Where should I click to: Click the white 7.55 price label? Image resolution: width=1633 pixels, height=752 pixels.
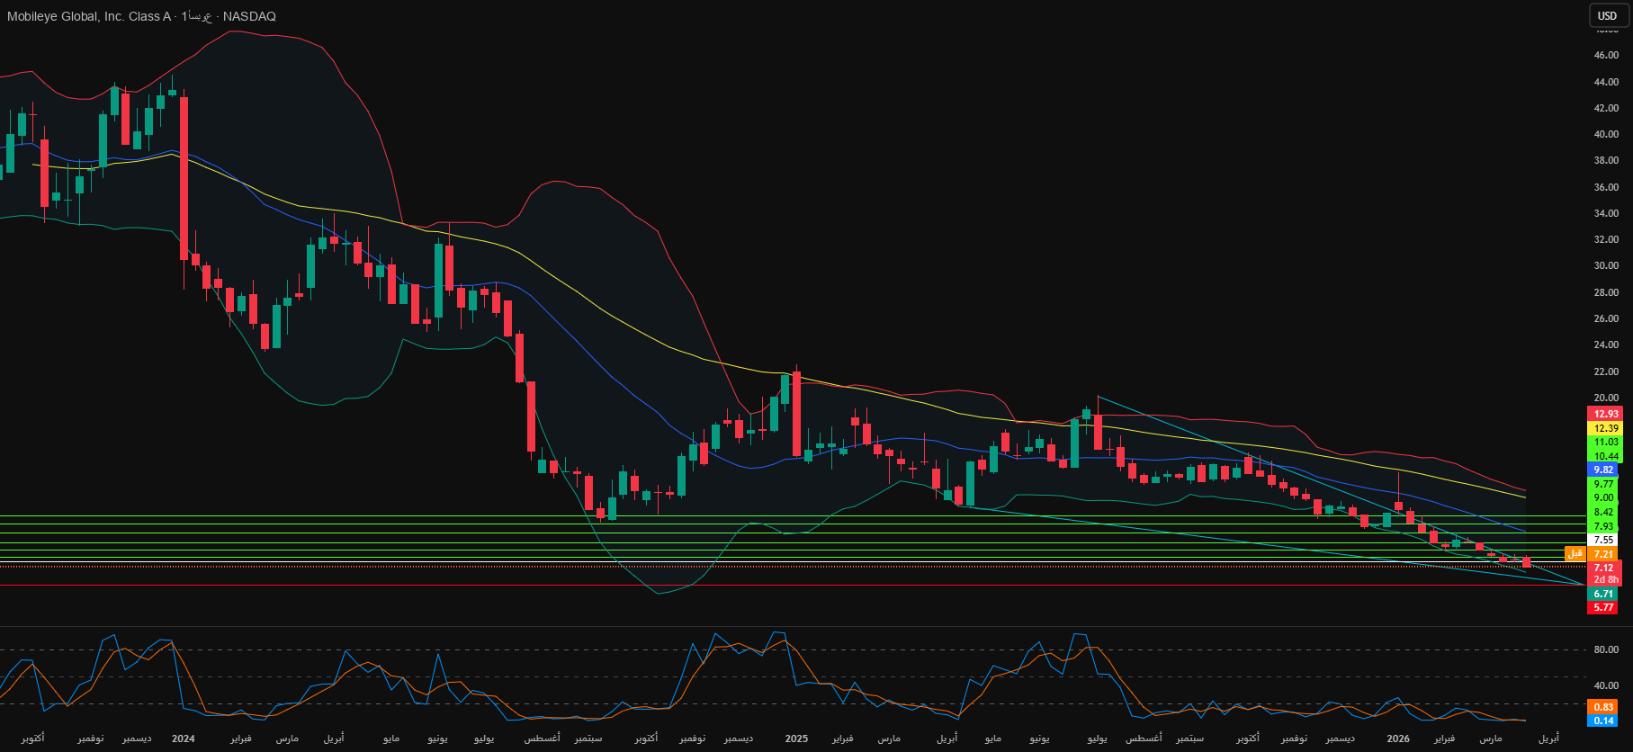click(x=1603, y=541)
